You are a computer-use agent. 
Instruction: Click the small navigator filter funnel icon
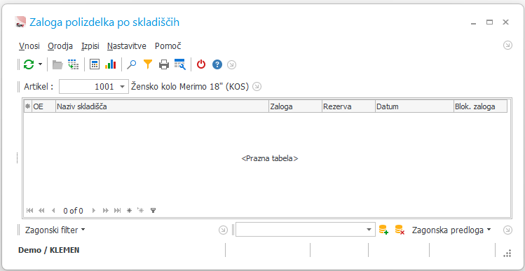pyautogui.click(x=153, y=211)
